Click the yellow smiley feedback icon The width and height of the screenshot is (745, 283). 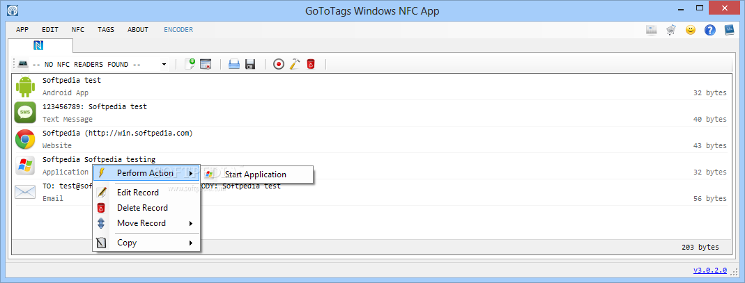pyautogui.click(x=691, y=30)
